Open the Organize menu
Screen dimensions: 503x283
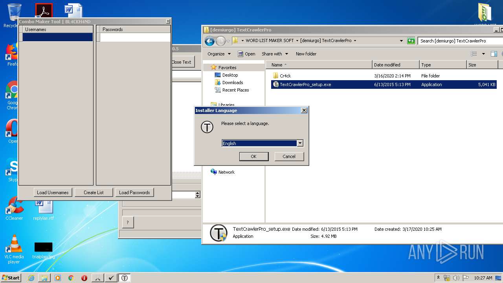pos(219,54)
